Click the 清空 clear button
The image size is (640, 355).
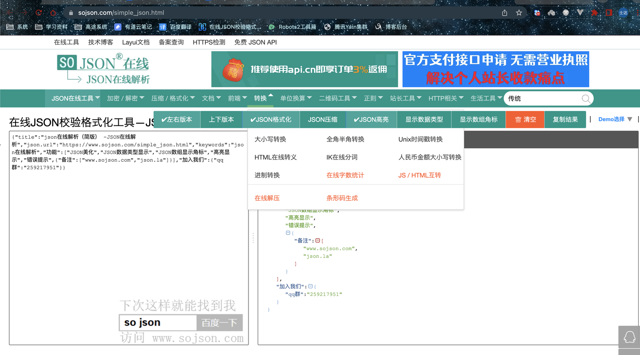(525, 120)
